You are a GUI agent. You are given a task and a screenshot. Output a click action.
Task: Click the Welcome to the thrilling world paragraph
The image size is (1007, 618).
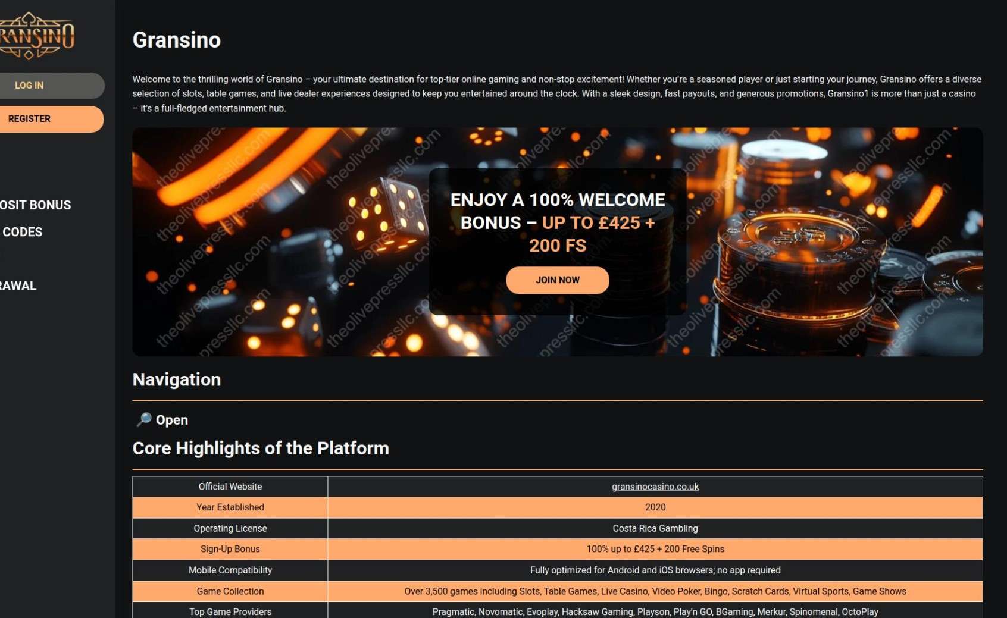coord(557,93)
